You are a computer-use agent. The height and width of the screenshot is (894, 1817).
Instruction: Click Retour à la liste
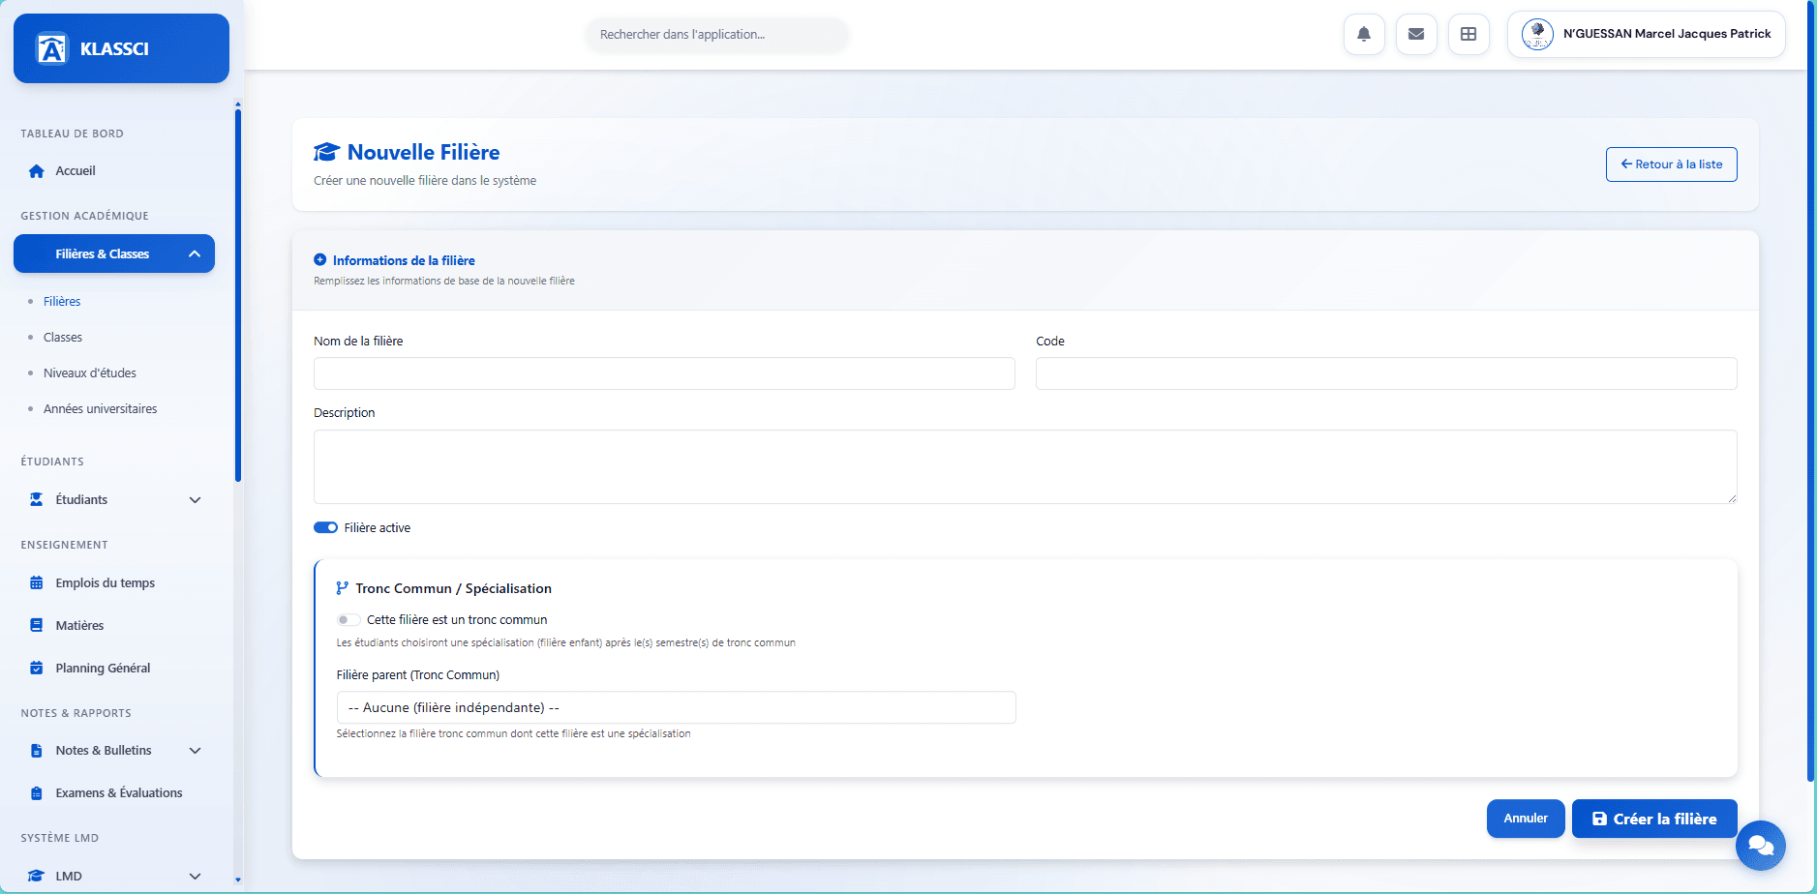pyautogui.click(x=1671, y=164)
